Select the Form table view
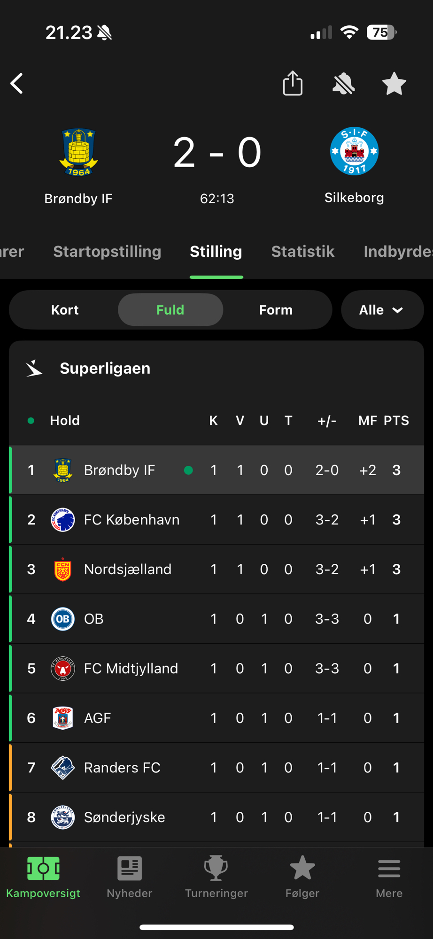The height and width of the screenshot is (939, 433). (x=276, y=310)
